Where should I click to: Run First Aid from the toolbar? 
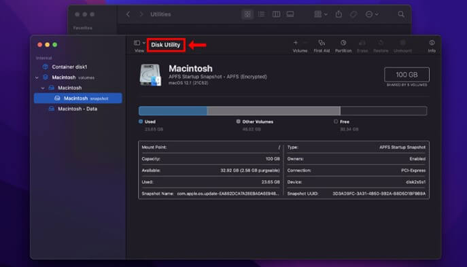click(322, 43)
